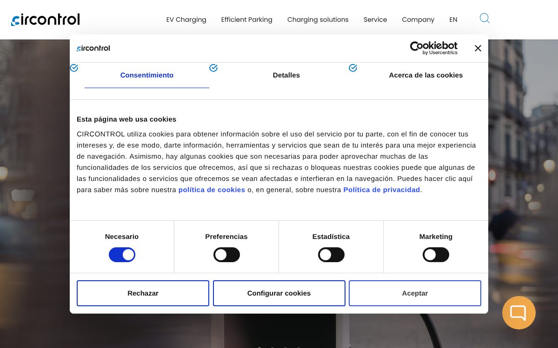The image size is (558, 348).
Task: Open the Acerca de las cookies tab
Action: pyautogui.click(x=426, y=75)
